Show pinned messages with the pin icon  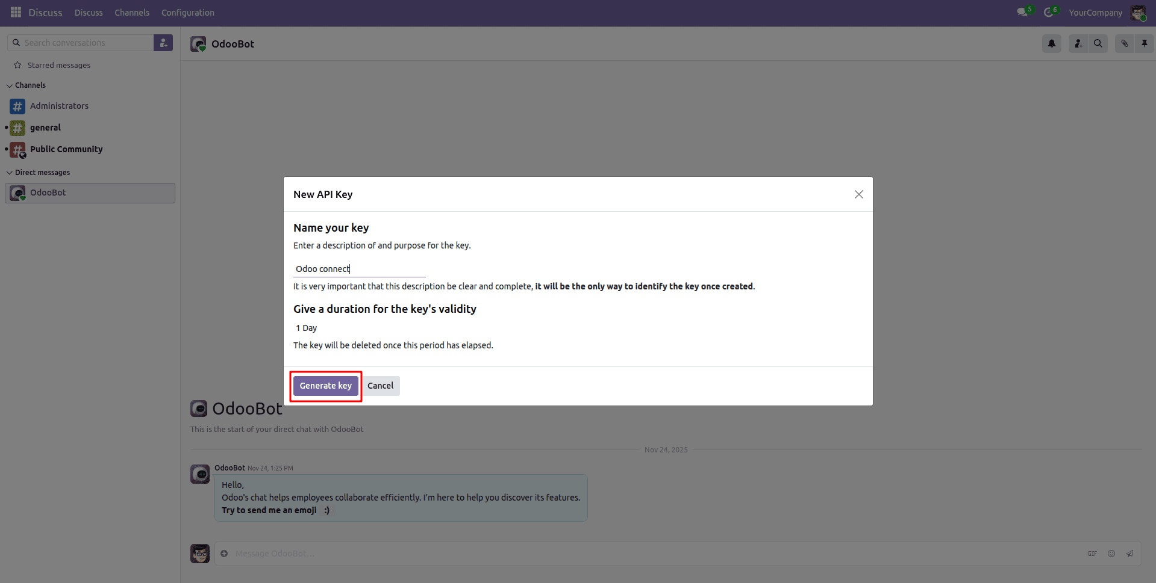point(1145,43)
